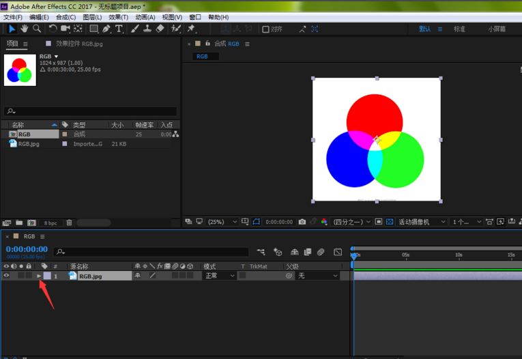Expand the RGB.jpg layer properties triangle
522x359 pixels.
click(x=38, y=276)
